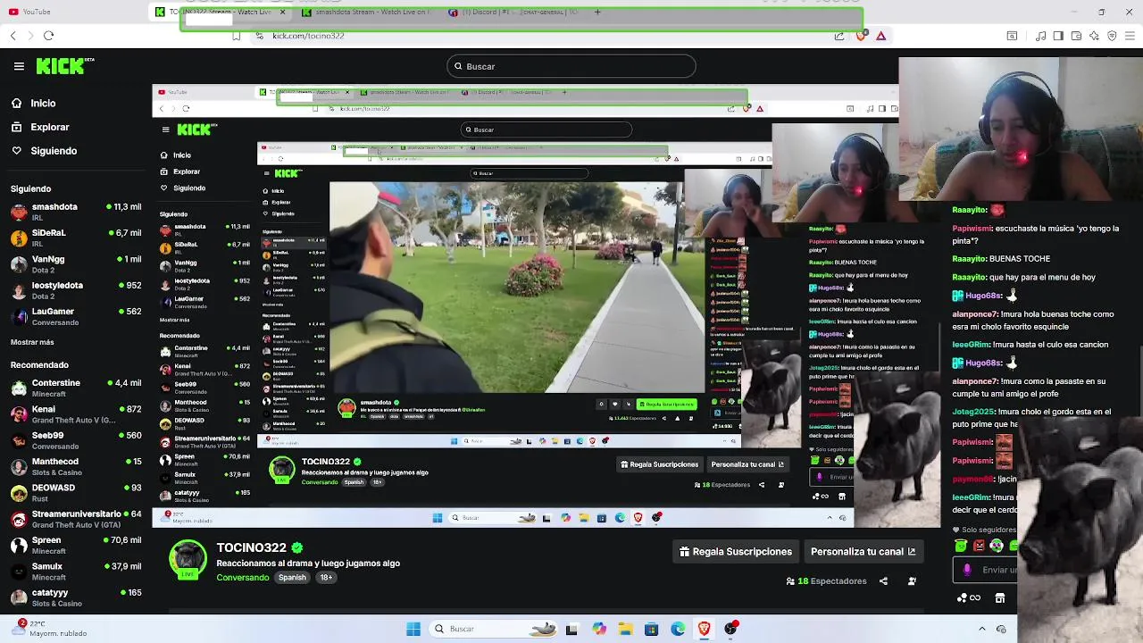1143x643 pixels.
Task: Select the Spanish language tag
Action: click(x=292, y=578)
